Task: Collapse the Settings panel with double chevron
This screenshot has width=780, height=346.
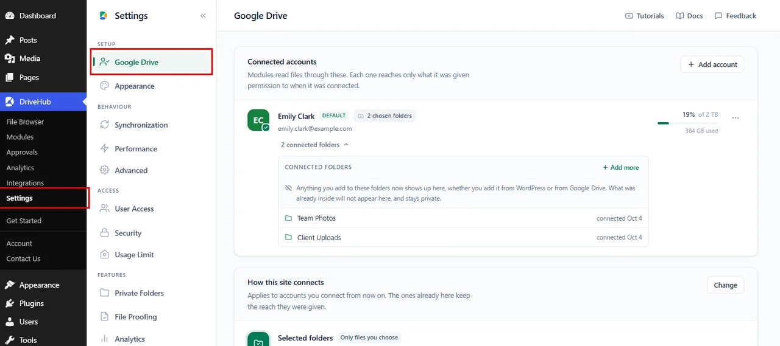Action: point(203,16)
